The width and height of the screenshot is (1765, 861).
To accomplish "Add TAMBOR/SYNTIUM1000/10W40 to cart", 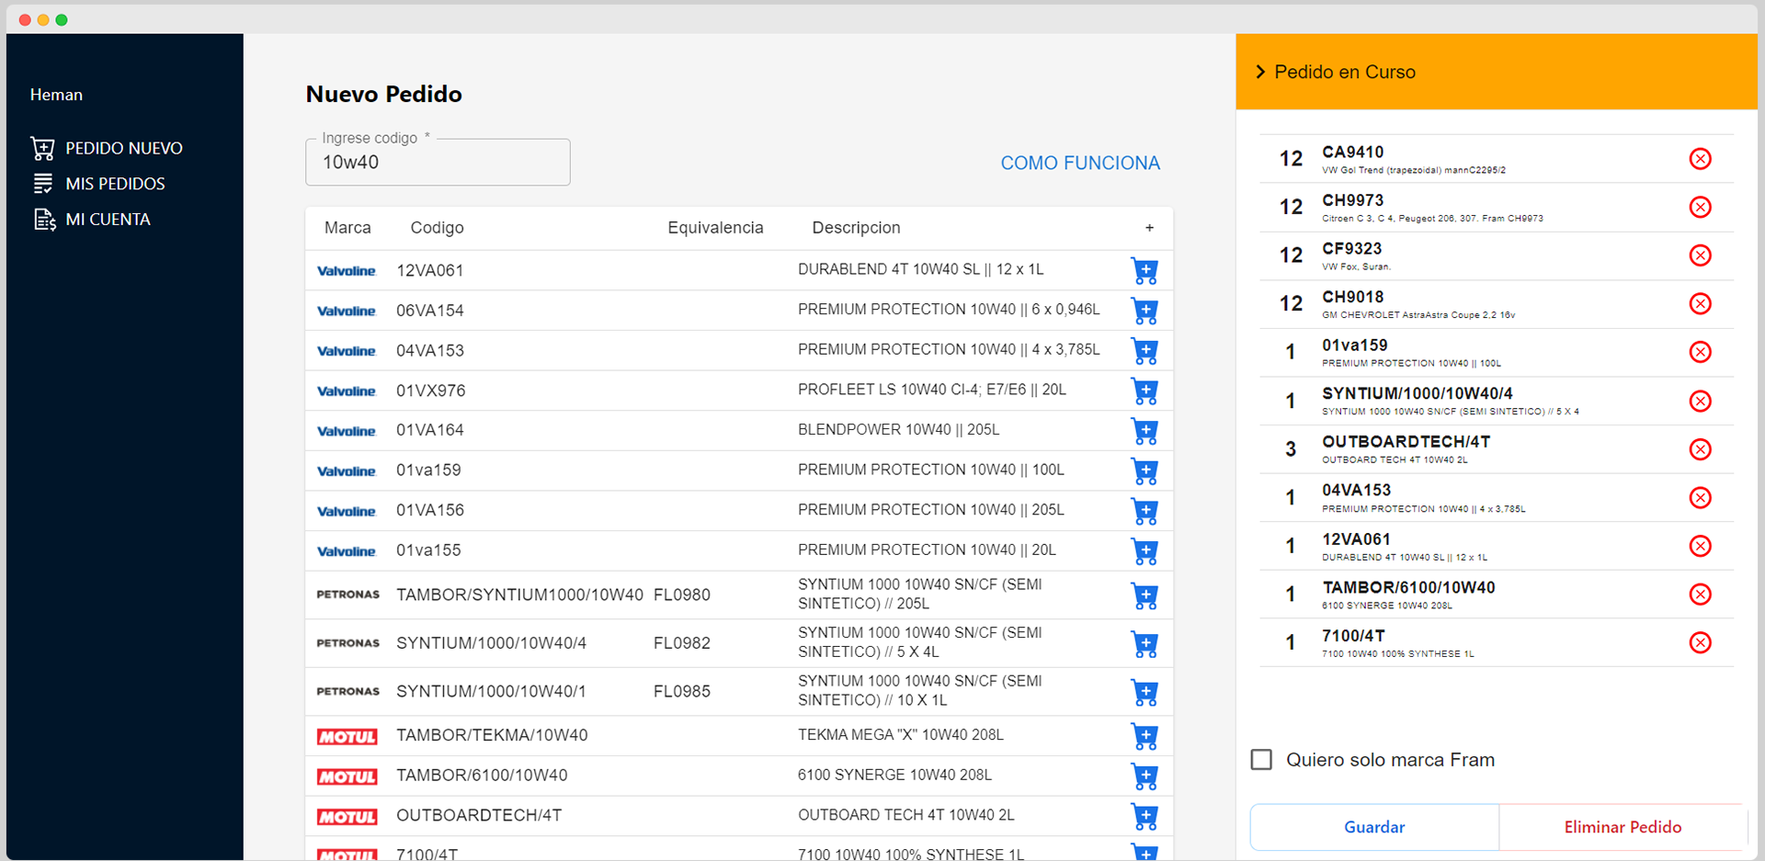I will pos(1144,595).
